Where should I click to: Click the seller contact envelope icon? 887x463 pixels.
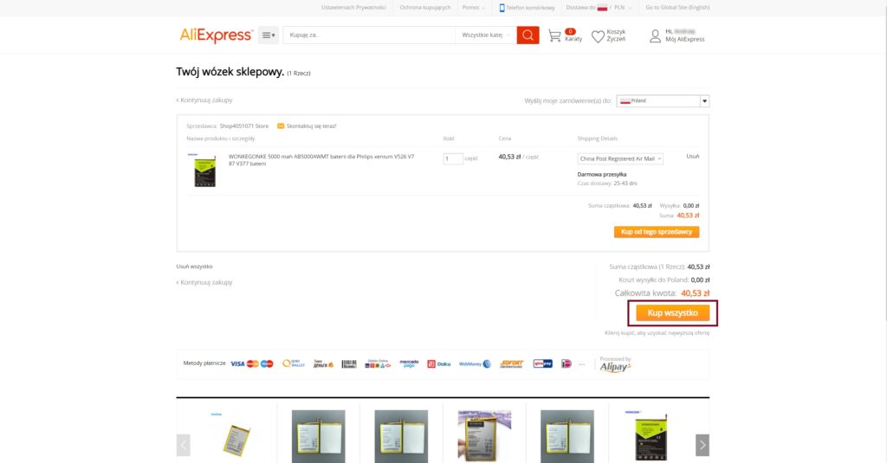point(281,126)
